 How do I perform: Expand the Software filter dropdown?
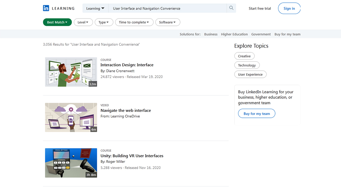click(x=167, y=22)
